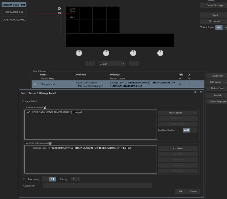Toggle End Processing NO switch

[x=49, y=179]
